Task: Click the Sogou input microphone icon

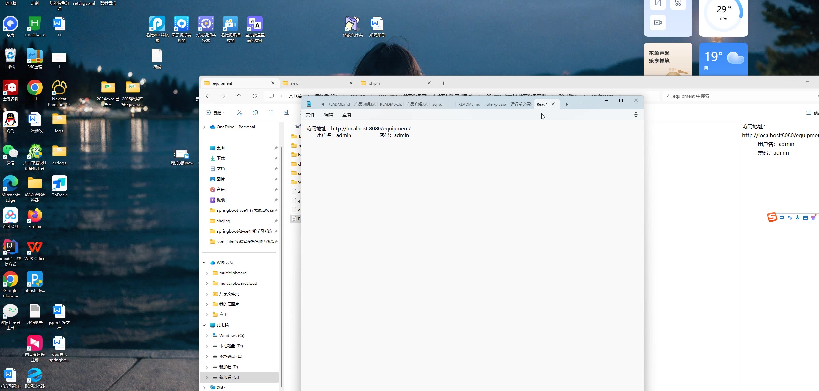Action: 797,218
